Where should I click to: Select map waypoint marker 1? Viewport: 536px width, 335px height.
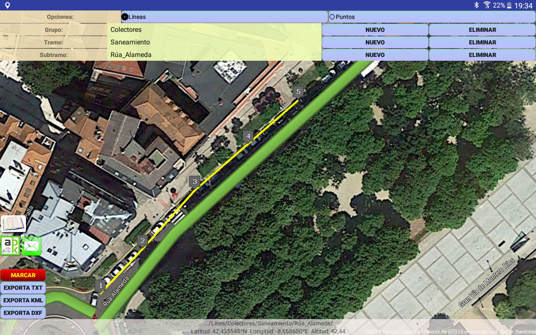coord(100,286)
